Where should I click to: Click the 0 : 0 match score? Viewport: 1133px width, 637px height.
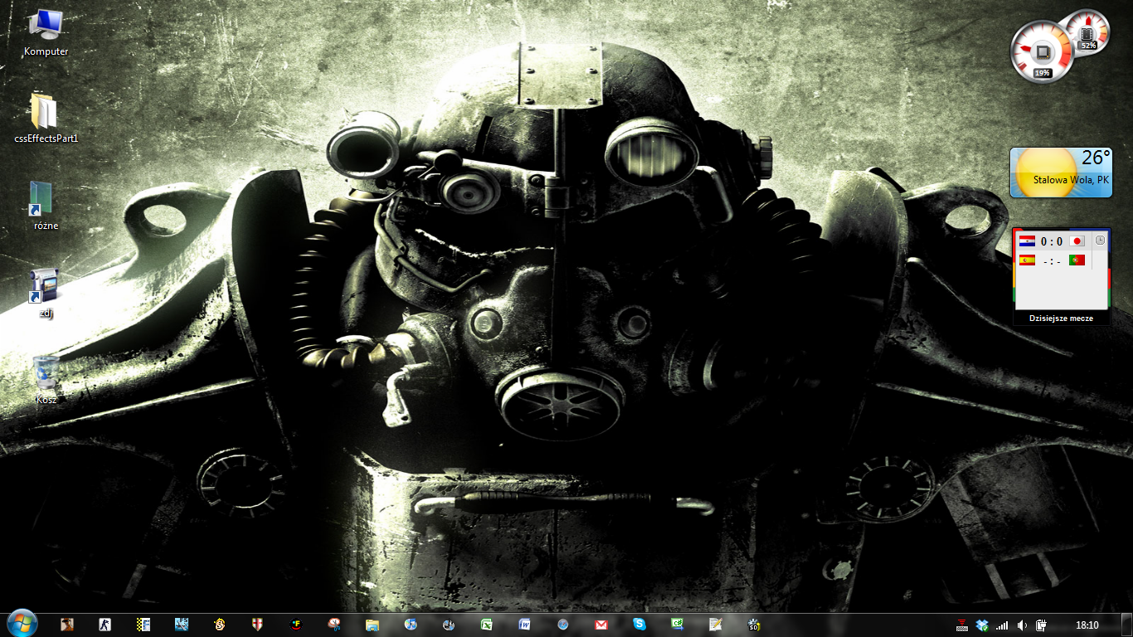point(1051,242)
